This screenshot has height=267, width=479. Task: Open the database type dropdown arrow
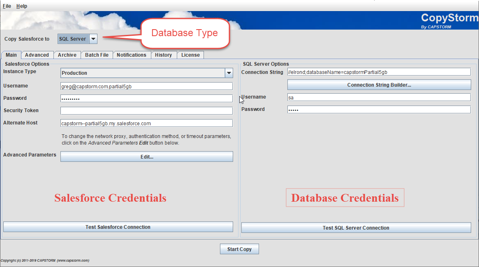(x=93, y=39)
